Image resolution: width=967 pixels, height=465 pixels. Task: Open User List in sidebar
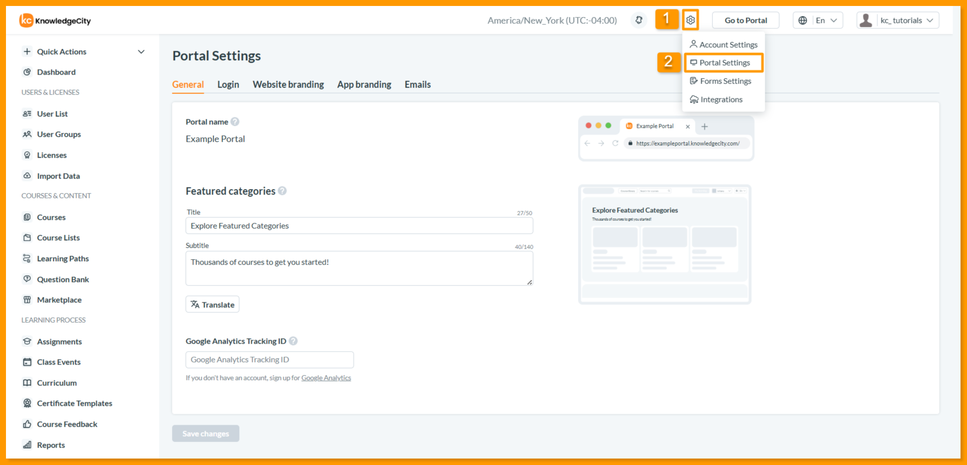(x=52, y=114)
